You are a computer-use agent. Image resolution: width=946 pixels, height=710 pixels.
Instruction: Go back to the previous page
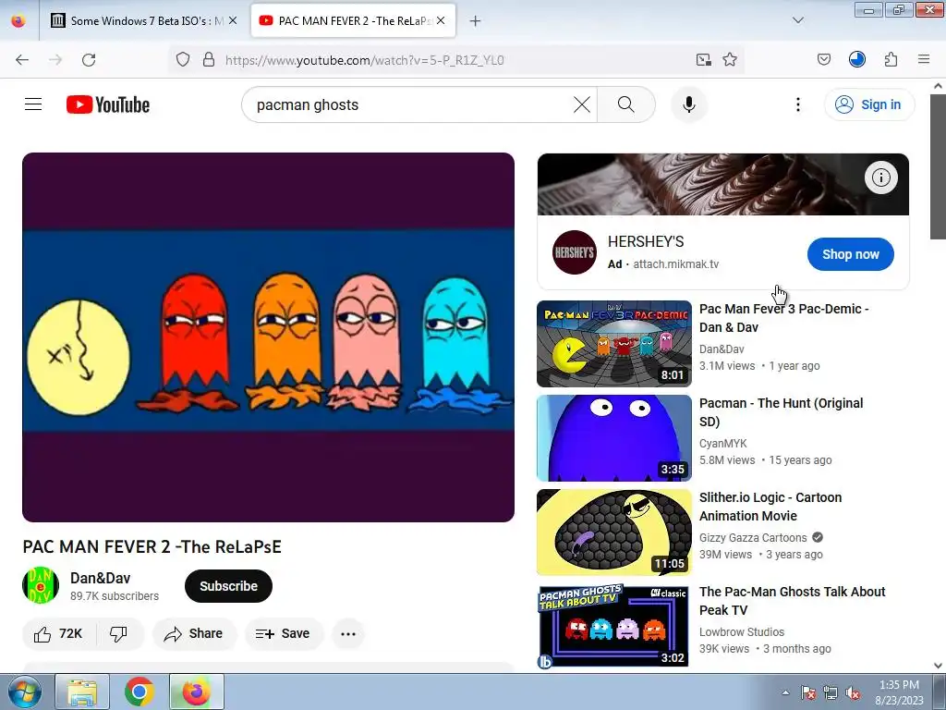[x=22, y=60]
